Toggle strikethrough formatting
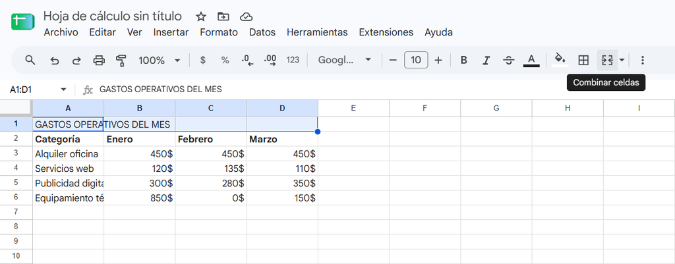 pos(509,60)
